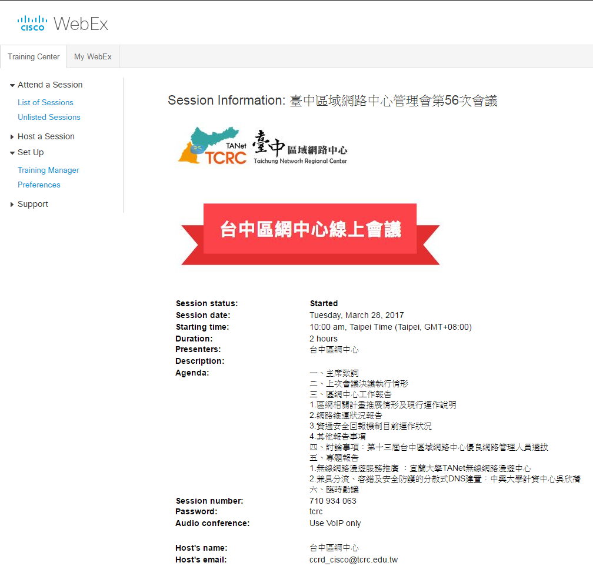Select the date 'Tuesday, March 28, 2017'
The image size is (593, 566).
(357, 315)
